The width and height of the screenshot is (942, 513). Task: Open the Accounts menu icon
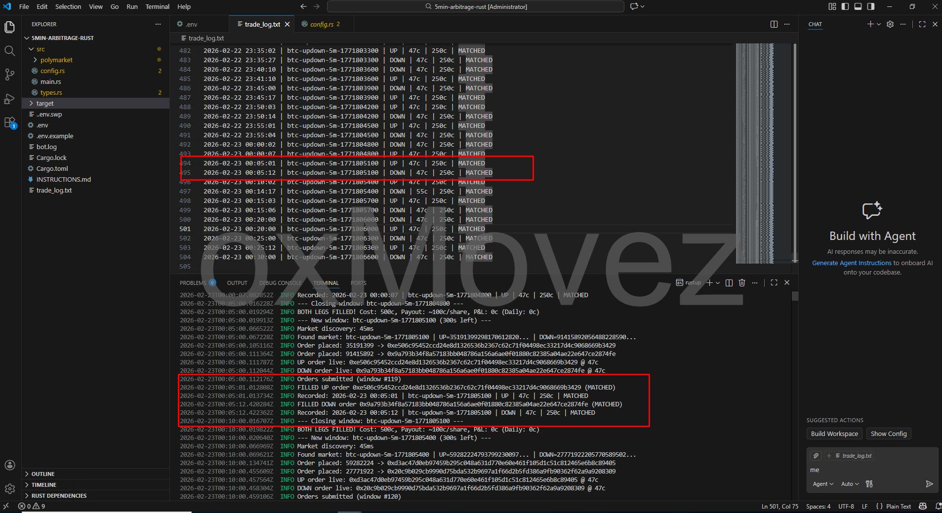click(x=10, y=465)
